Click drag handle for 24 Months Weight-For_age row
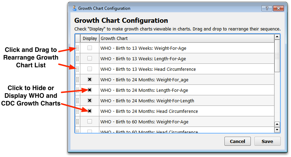The width and height of the screenshot is (291, 157). 78,80
